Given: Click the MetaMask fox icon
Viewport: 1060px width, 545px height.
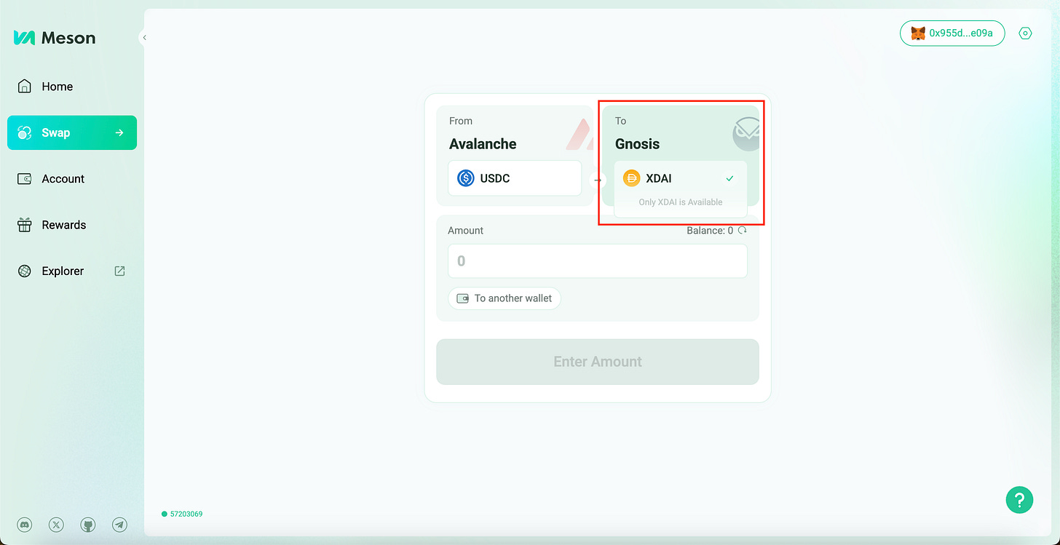Looking at the screenshot, I should [917, 33].
